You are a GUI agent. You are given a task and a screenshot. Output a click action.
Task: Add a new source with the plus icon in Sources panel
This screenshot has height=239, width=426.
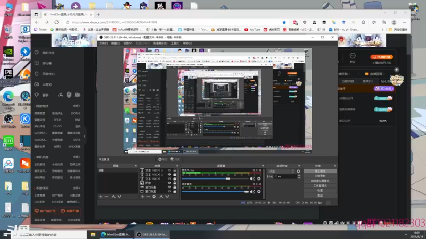tap(142, 197)
